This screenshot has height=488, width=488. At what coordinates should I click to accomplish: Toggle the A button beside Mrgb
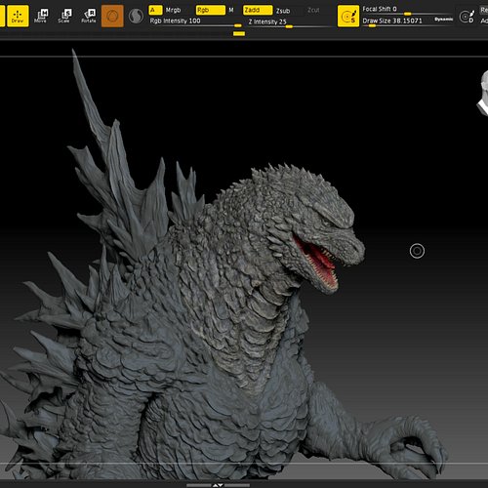coord(155,10)
